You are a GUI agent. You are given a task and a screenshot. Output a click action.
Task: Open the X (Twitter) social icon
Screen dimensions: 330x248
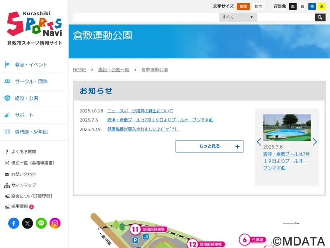[x=27, y=223]
